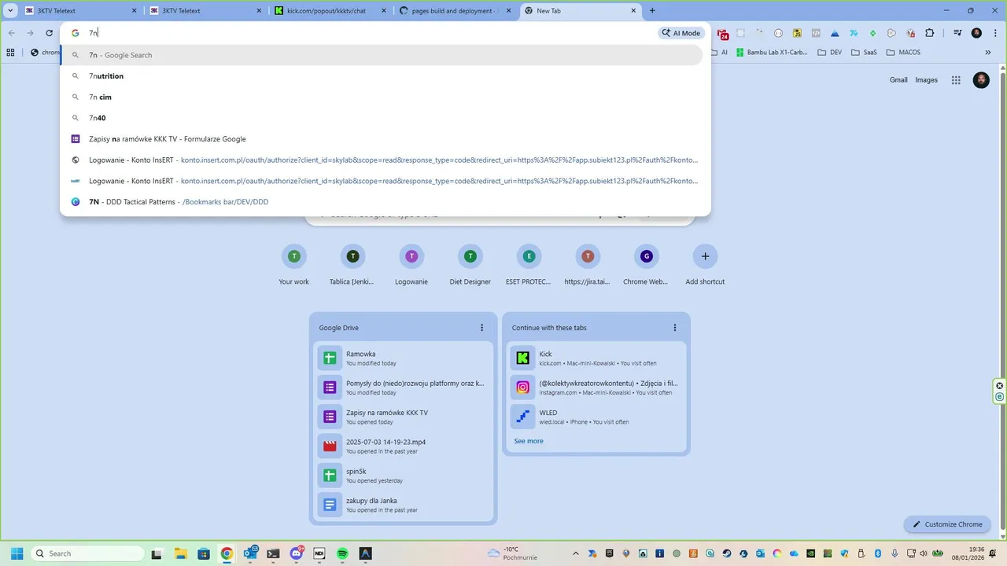Open the apps grid in bookmarks bar
Image resolution: width=1007 pixels, height=566 pixels.
[x=10, y=53]
